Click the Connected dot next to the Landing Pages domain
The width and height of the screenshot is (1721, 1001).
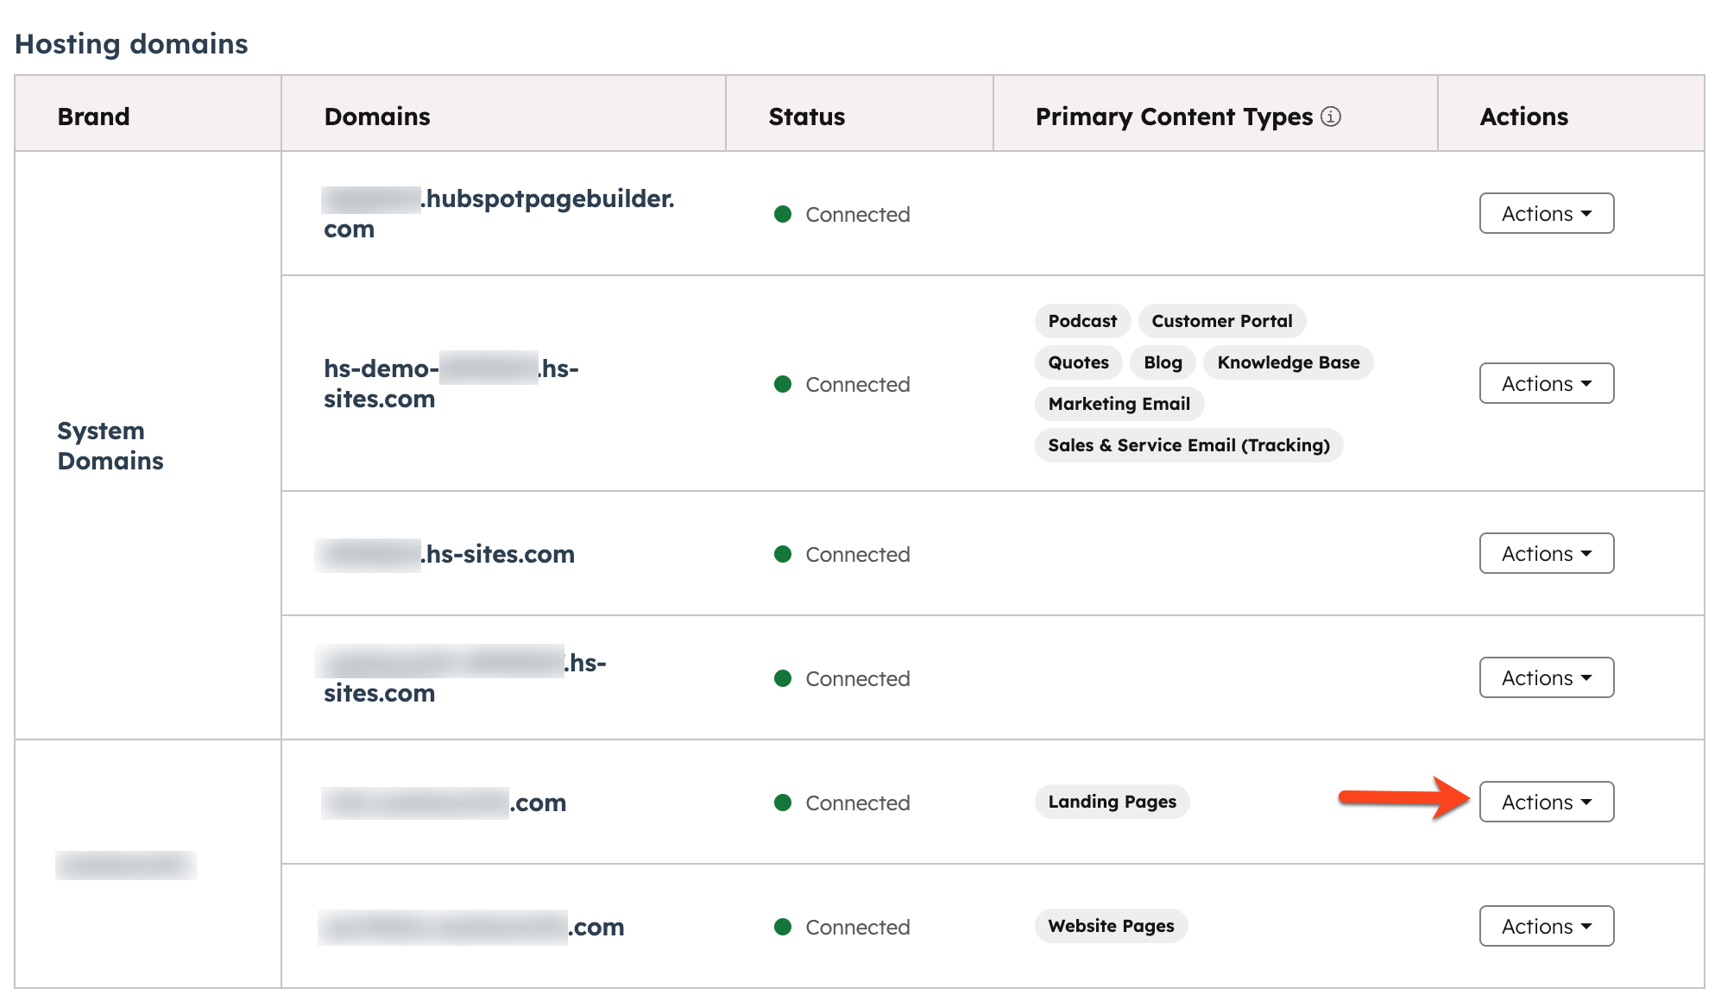784,803
